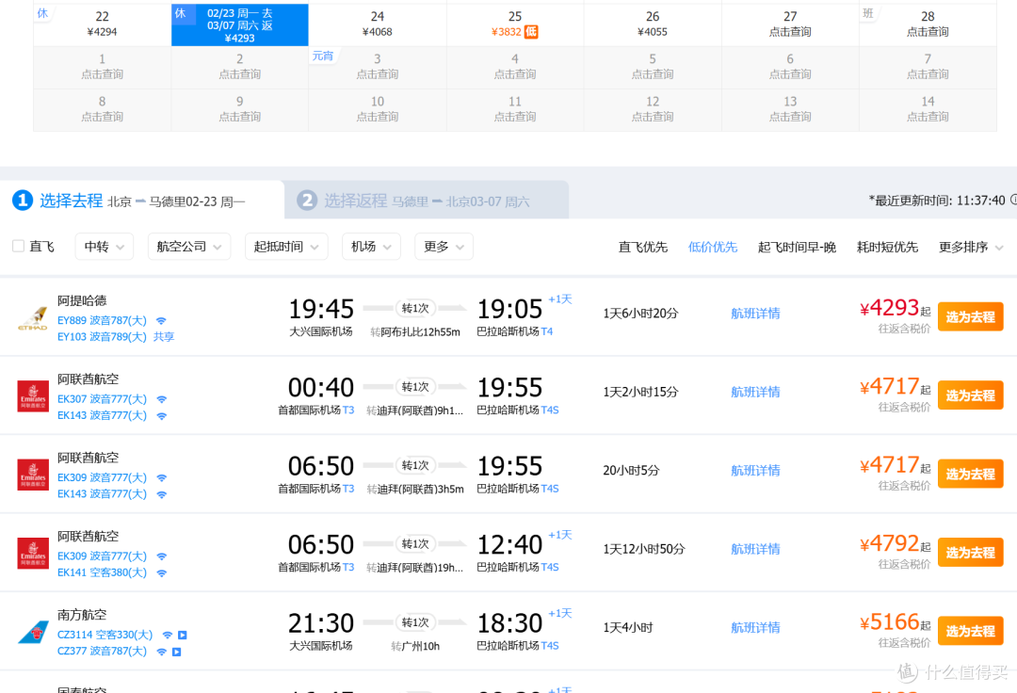Sort by 直飞优先
This screenshot has width=1017, height=693.
pos(642,247)
